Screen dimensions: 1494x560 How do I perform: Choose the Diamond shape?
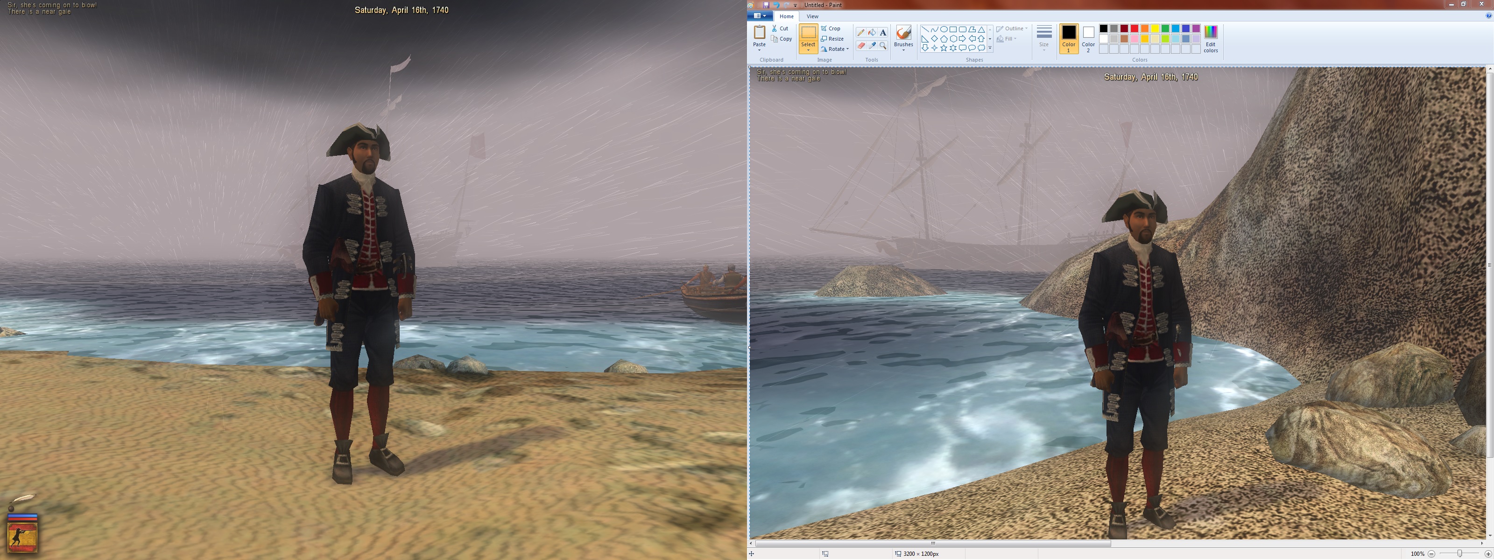(x=934, y=39)
